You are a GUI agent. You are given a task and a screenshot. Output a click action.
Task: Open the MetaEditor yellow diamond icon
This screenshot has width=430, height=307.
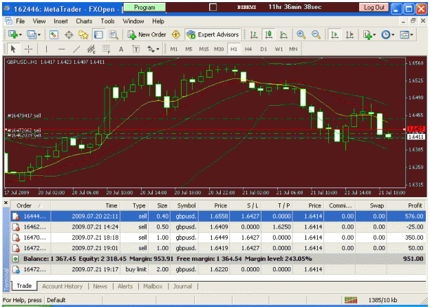[x=176, y=35]
